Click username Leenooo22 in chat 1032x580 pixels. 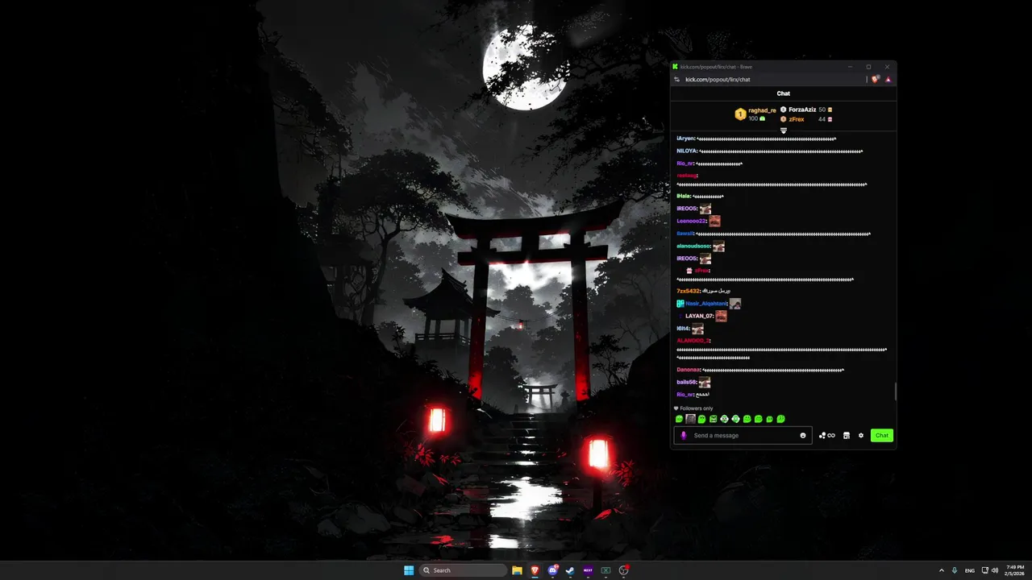tap(692, 221)
